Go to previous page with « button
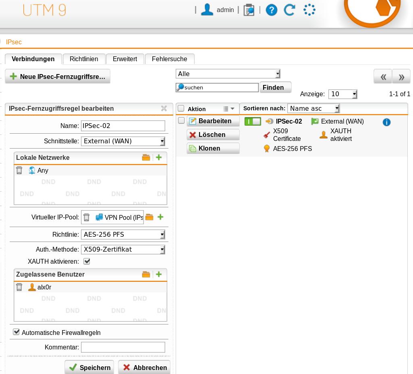413x374 pixels. pyautogui.click(x=383, y=76)
